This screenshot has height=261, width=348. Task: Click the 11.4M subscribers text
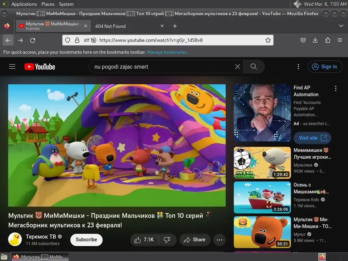pyautogui.click(x=42, y=243)
